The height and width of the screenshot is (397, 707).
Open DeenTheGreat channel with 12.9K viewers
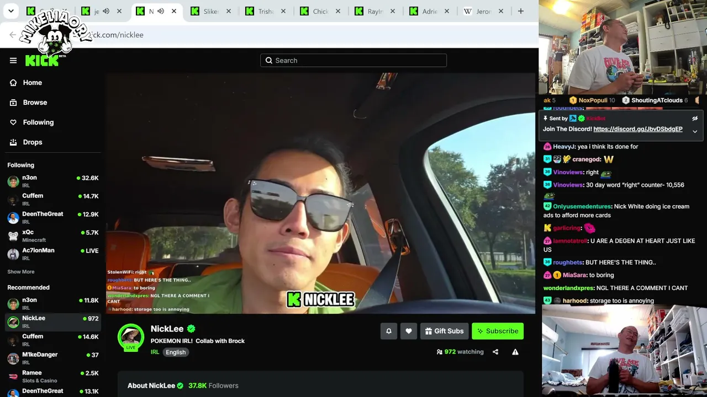click(x=53, y=218)
